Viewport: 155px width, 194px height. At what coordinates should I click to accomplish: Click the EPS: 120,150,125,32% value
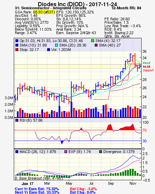(75, 12)
